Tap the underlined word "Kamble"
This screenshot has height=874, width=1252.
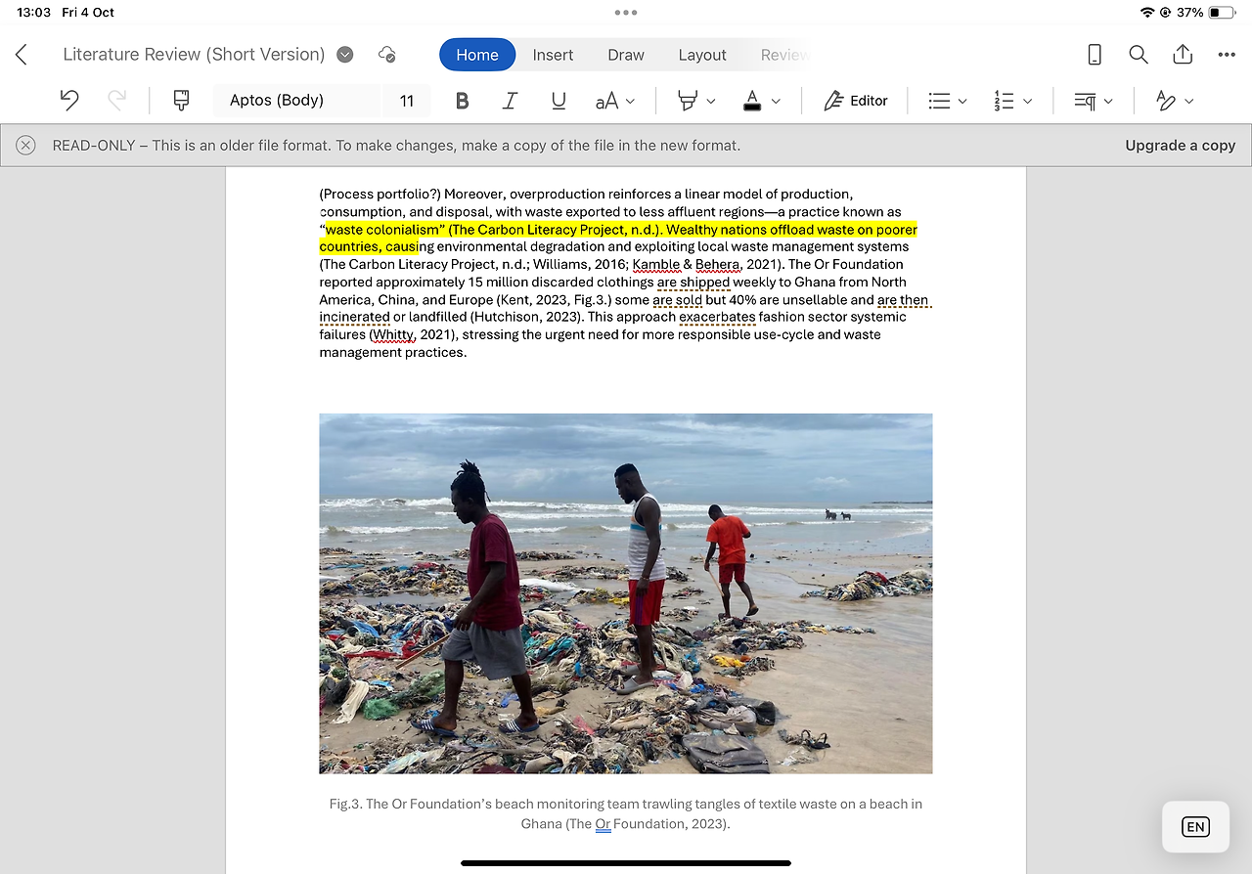tap(655, 265)
